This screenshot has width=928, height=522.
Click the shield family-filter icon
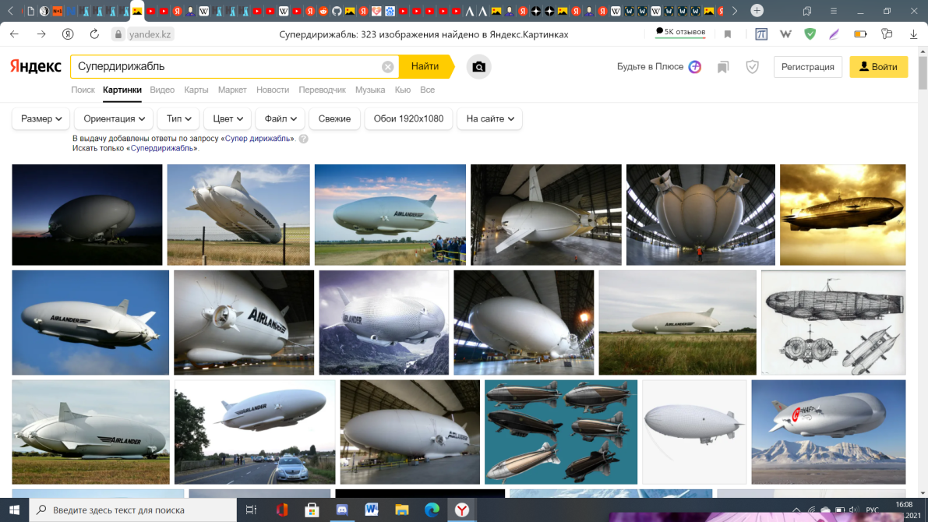click(752, 67)
